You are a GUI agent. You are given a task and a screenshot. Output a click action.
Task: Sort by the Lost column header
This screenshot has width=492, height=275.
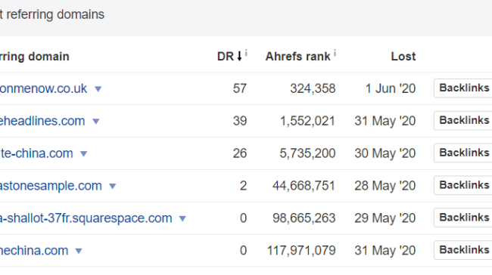403,57
